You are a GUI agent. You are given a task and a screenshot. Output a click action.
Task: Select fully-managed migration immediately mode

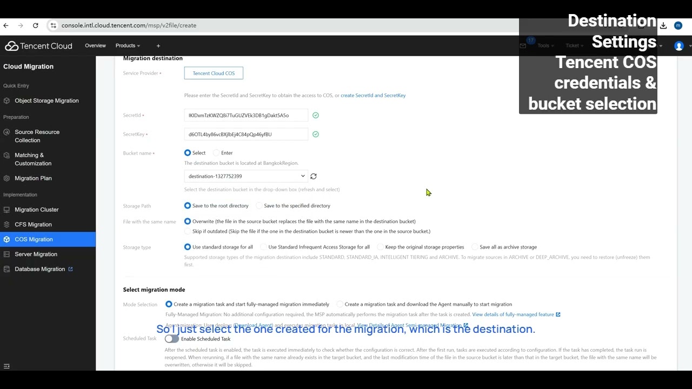(169, 304)
